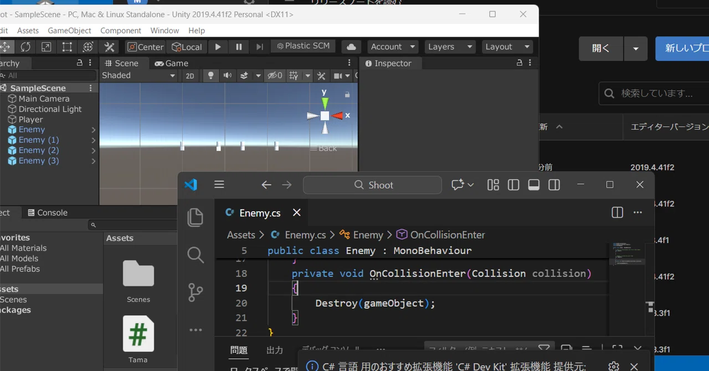Open the Window menu in Unity

[165, 30]
